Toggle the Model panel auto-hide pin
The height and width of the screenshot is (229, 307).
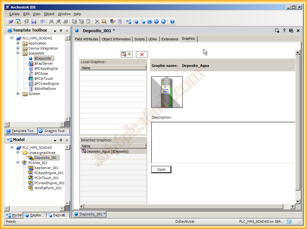coord(61,140)
